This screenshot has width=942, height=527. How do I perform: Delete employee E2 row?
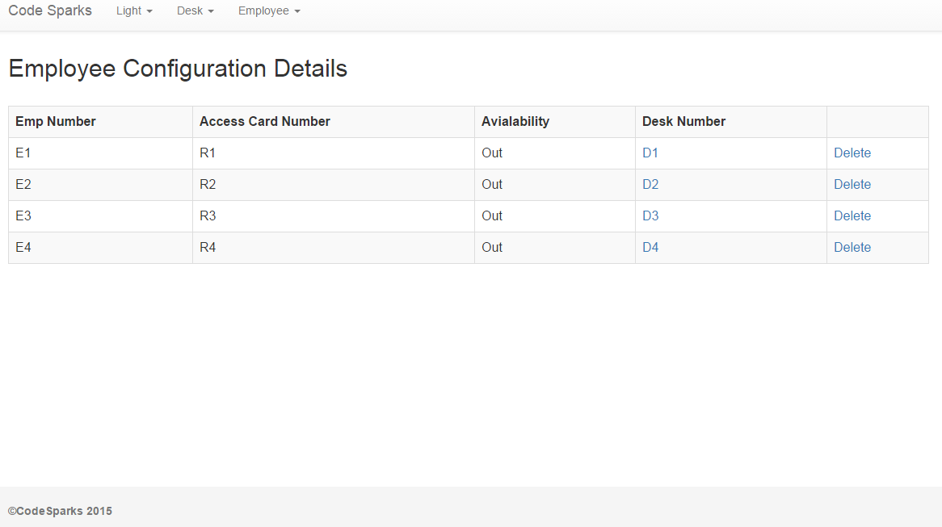click(852, 184)
